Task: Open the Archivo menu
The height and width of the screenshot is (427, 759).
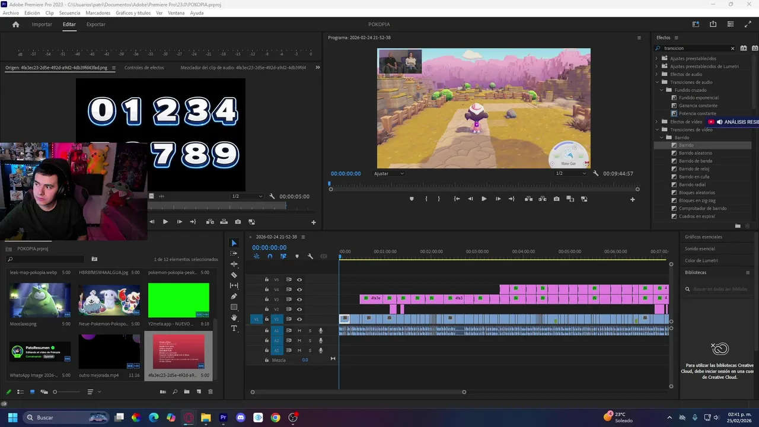Action: (11, 12)
